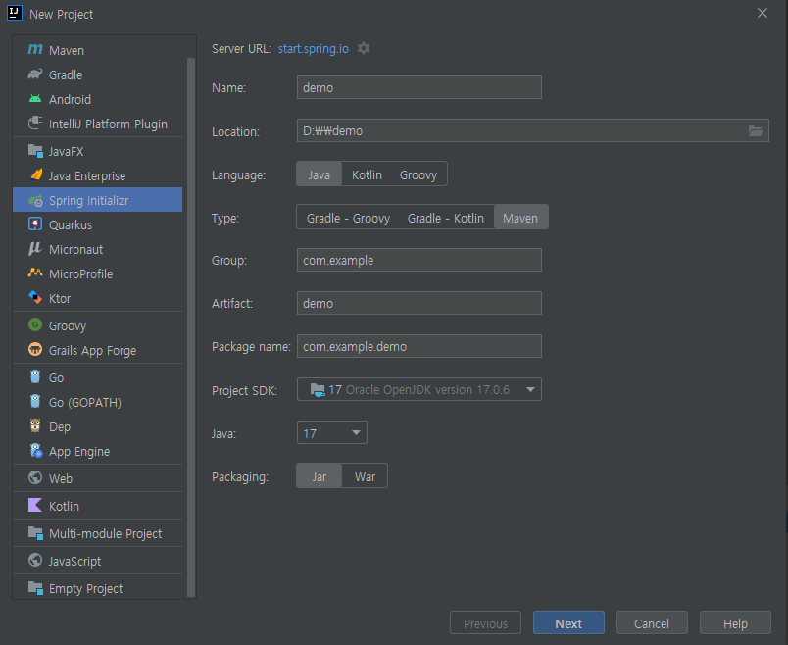Click the Help button
Viewport: 788px width, 645px height.
[x=735, y=623]
